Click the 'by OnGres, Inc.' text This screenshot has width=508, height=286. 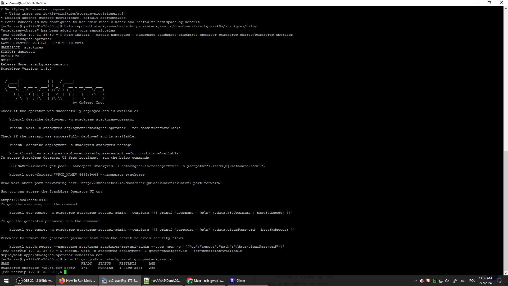point(88,102)
